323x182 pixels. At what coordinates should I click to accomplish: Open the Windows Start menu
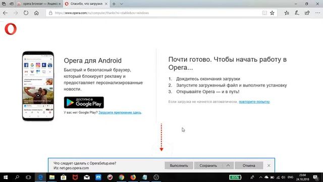click(6, 177)
